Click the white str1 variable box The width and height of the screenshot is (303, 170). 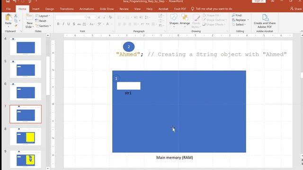tap(128, 86)
